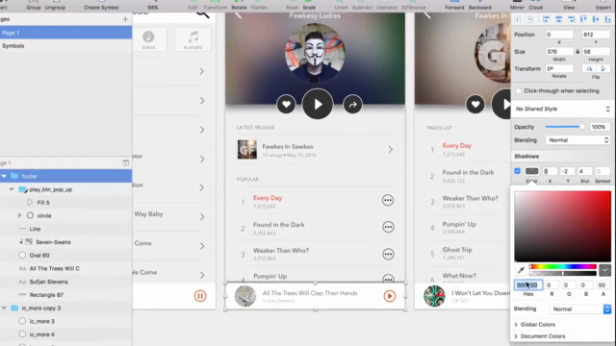Viewport: 616px width, 346px height.
Task: Click the Group toolbar button
Action: (34, 6)
